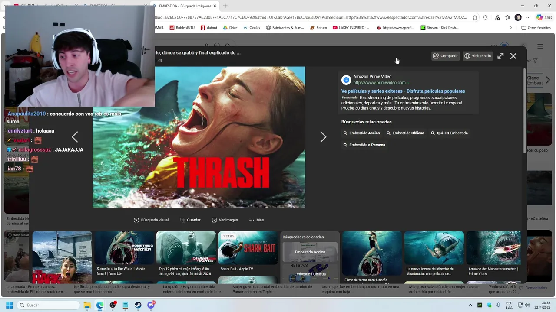556x312 pixels.
Task: Select the EMBESTIDA Búsqueda Imágenes tab
Action: (185, 6)
